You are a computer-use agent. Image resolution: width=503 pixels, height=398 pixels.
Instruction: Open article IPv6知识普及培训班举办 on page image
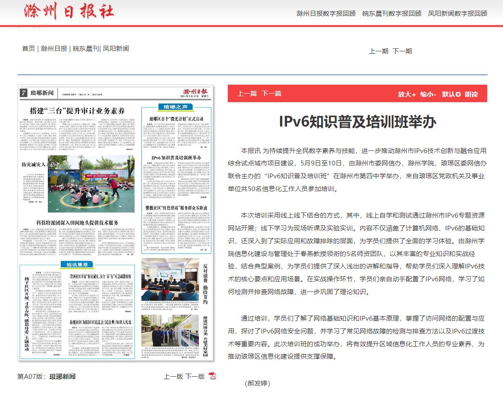pos(176,158)
